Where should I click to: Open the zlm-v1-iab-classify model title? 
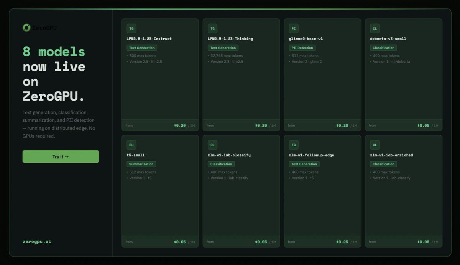(229, 155)
